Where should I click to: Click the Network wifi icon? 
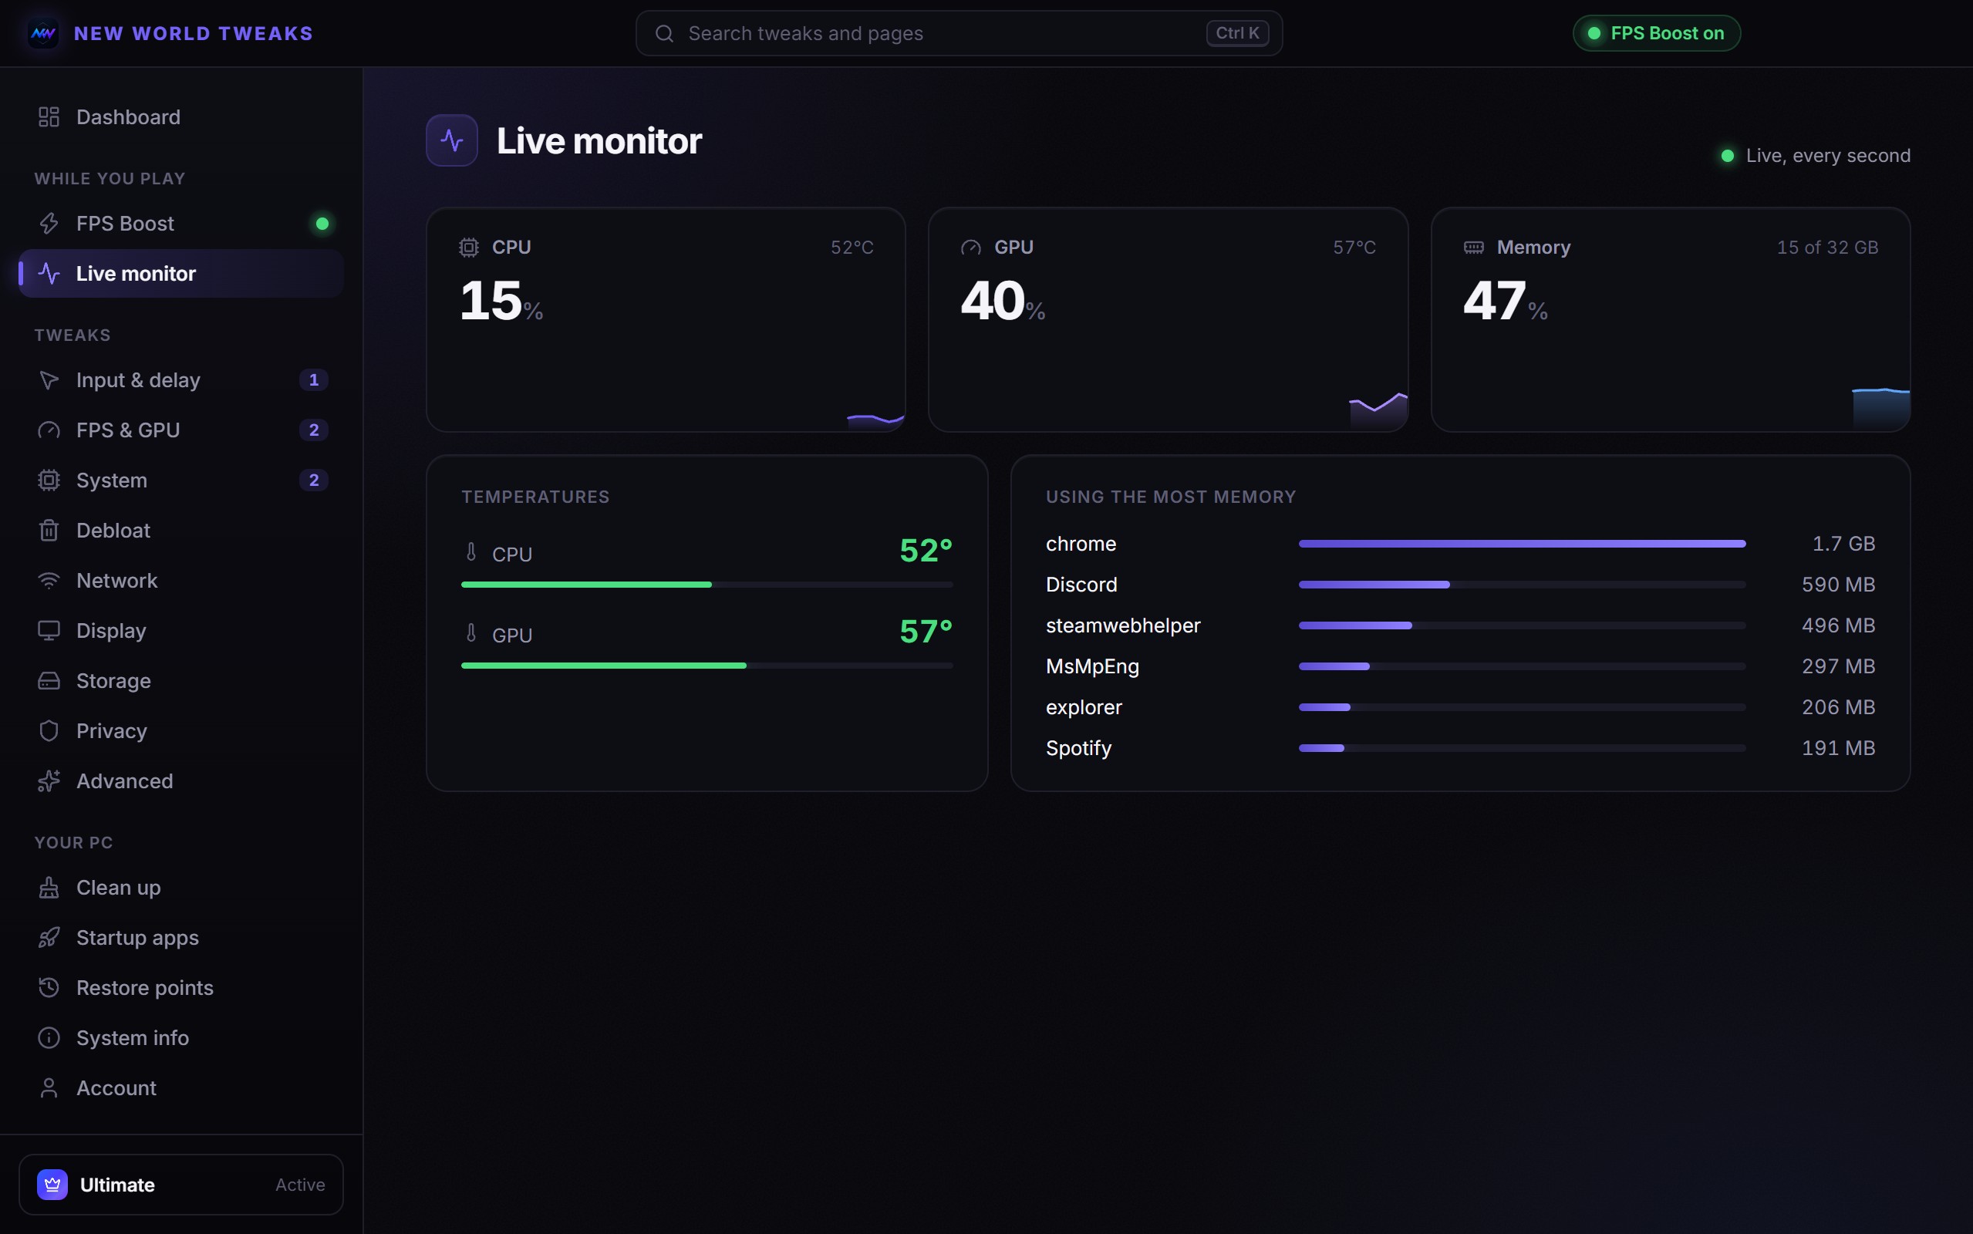[x=49, y=580]
